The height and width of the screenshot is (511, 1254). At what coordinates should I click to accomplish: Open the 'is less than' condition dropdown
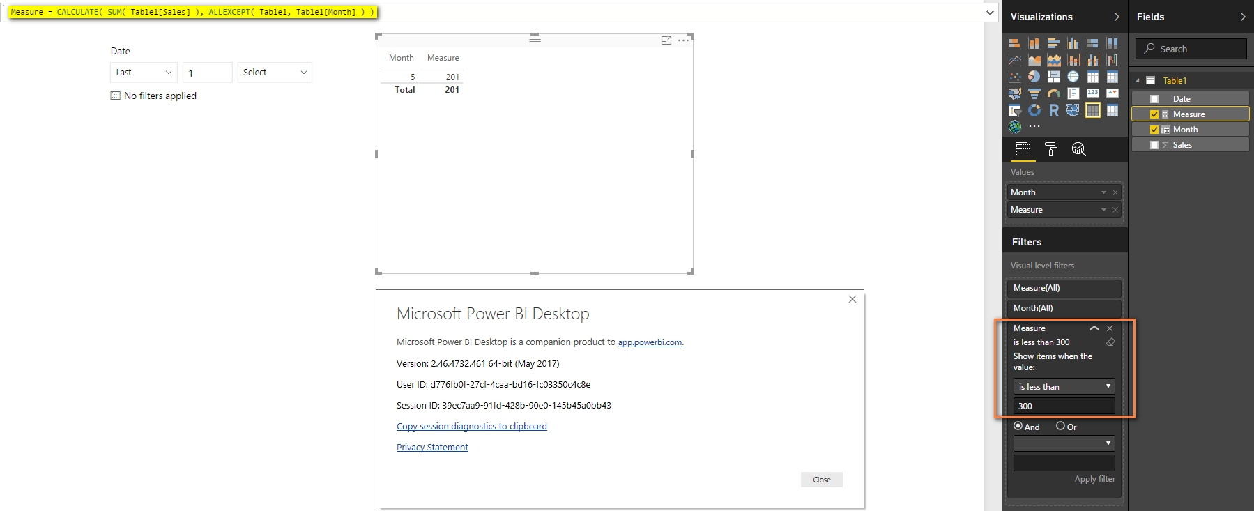click(x=1064, y=386)
